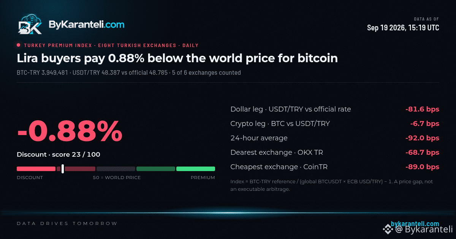Select the Crypto leg BTC row
Viewport: 456px width, 239px height.
pos(335,124)
